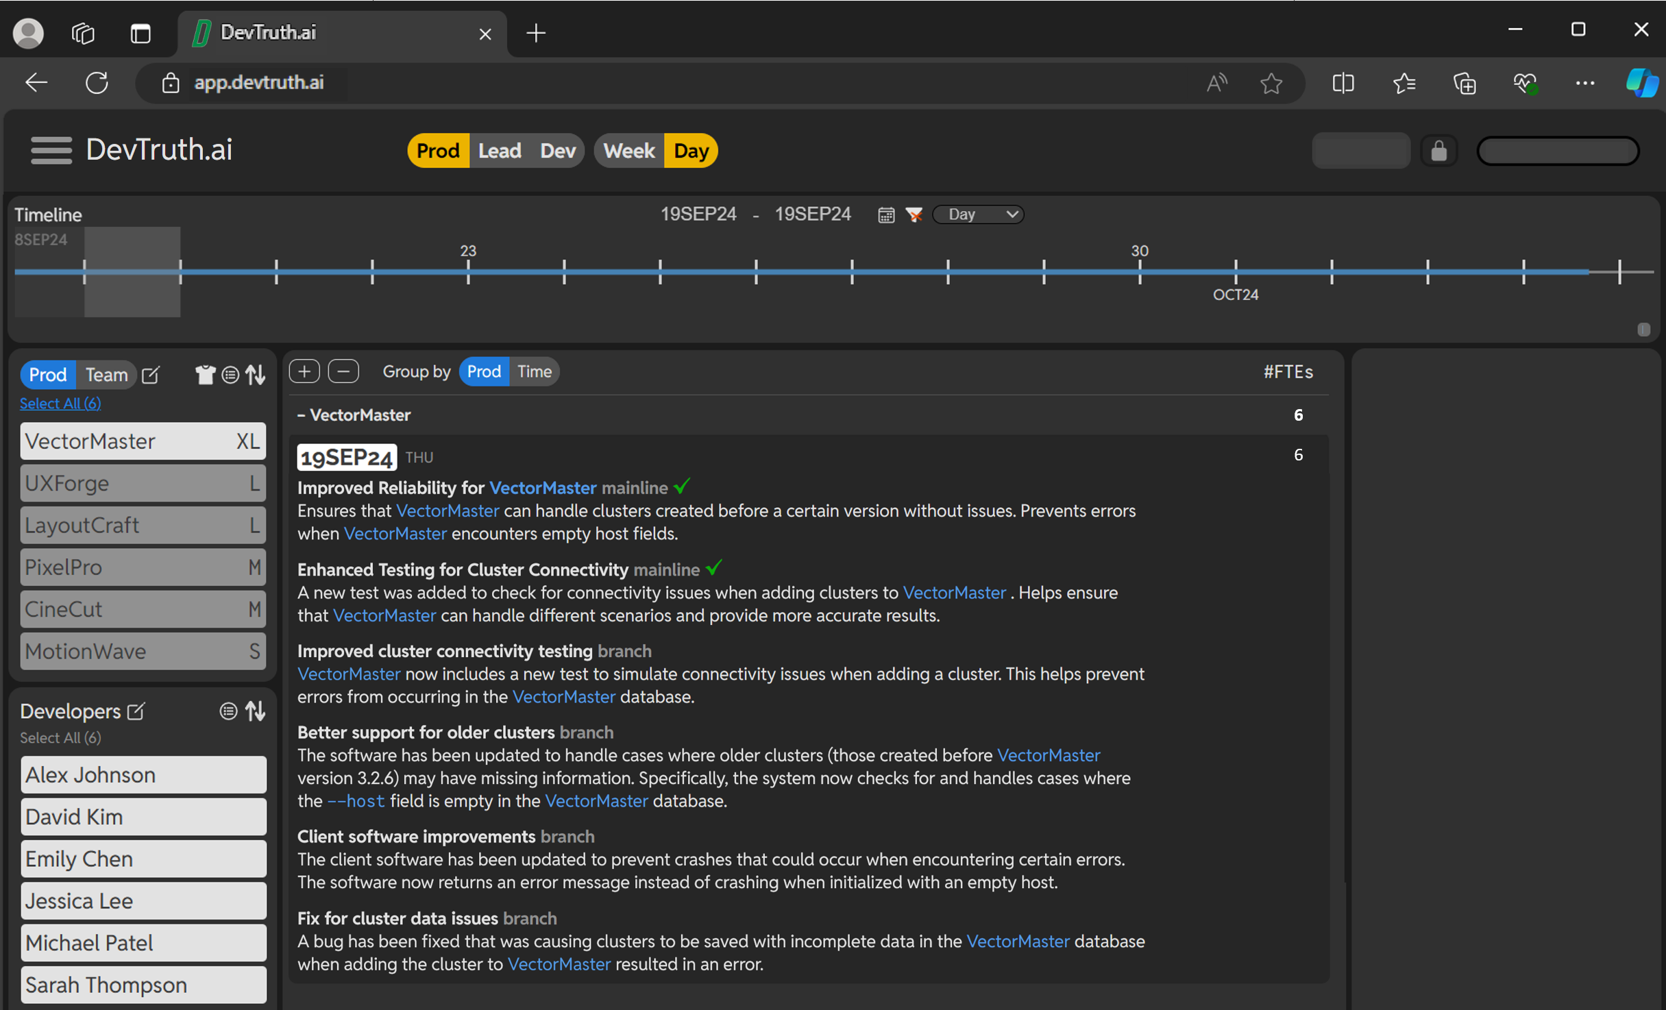Go back in the browser
This screenshot has width=1666, height=1010.
point(36,83)
